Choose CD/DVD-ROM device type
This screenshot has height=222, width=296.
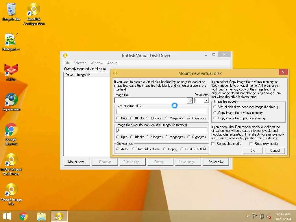193,149
